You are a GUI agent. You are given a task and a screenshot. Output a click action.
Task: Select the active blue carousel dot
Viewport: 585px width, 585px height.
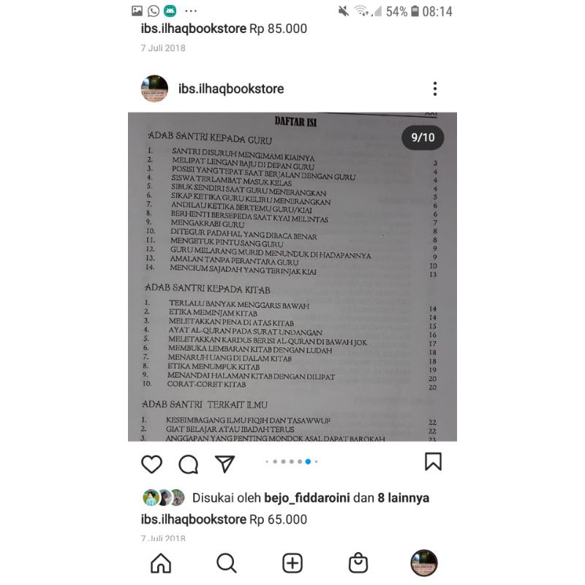point(308,461)
